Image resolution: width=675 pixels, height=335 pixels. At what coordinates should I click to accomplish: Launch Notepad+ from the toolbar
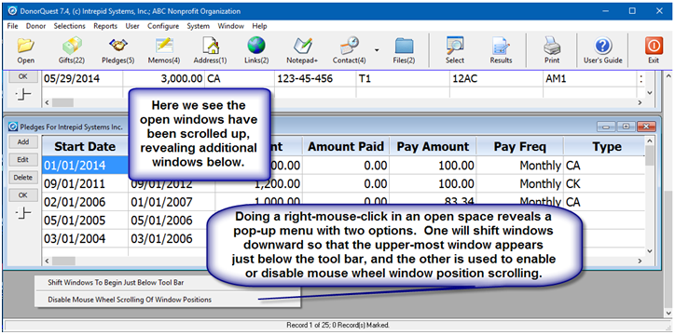pos(302,50)
